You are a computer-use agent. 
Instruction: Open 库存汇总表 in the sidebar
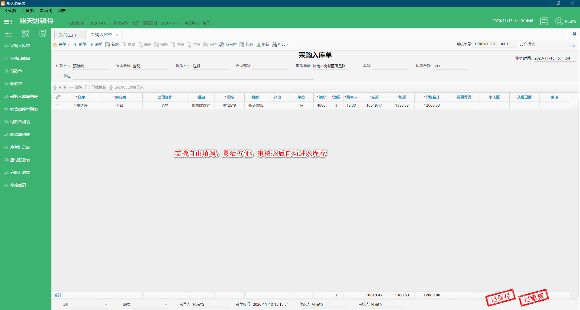[20, 147]
